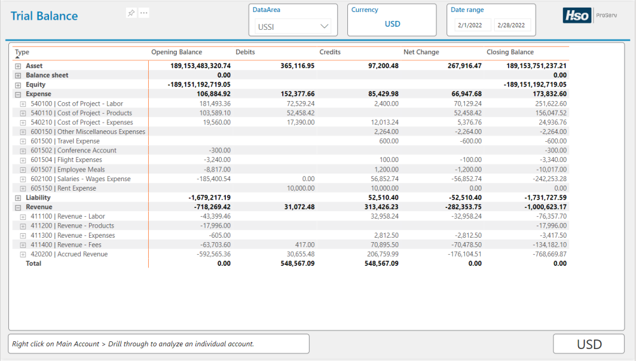Image resolution: width=636 pixels, height=361 pixels.
Task: Click the Net Change column header
Action: (421, 52)
